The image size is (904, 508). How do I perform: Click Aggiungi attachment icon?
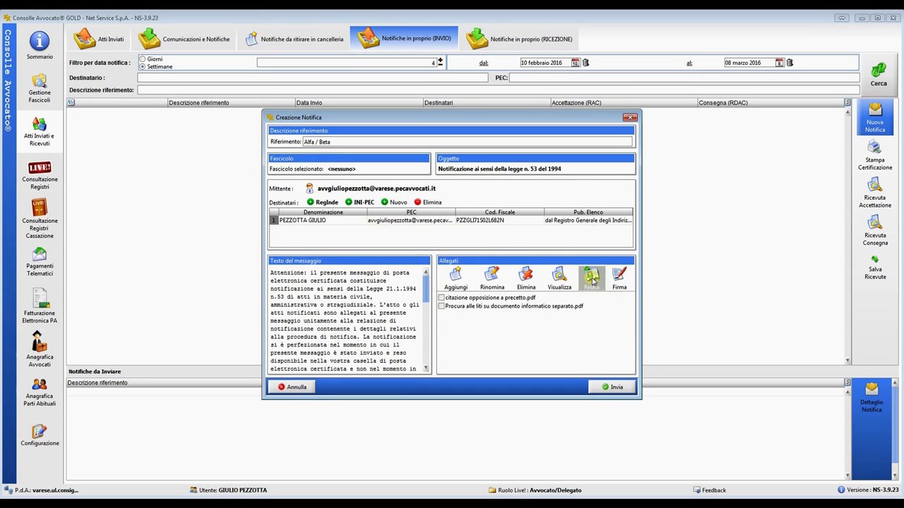point(456,278)
